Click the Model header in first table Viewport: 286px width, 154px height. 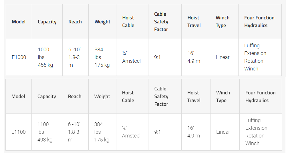click(x=19, y=22)
